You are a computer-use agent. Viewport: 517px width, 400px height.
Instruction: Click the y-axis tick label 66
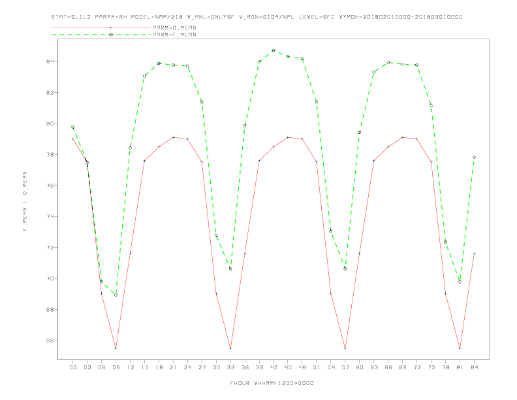coord(50,341)
